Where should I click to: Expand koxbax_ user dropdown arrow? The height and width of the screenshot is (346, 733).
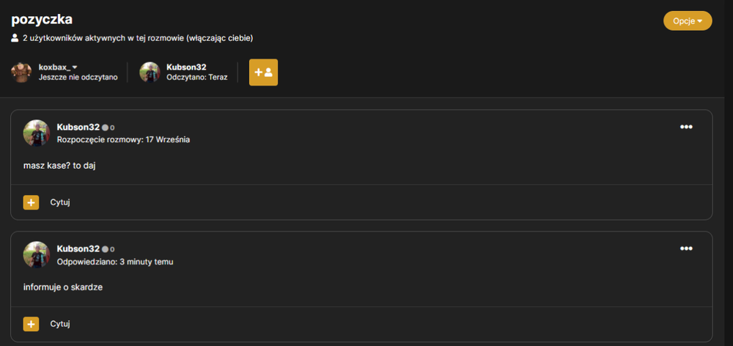click(75, 67)
